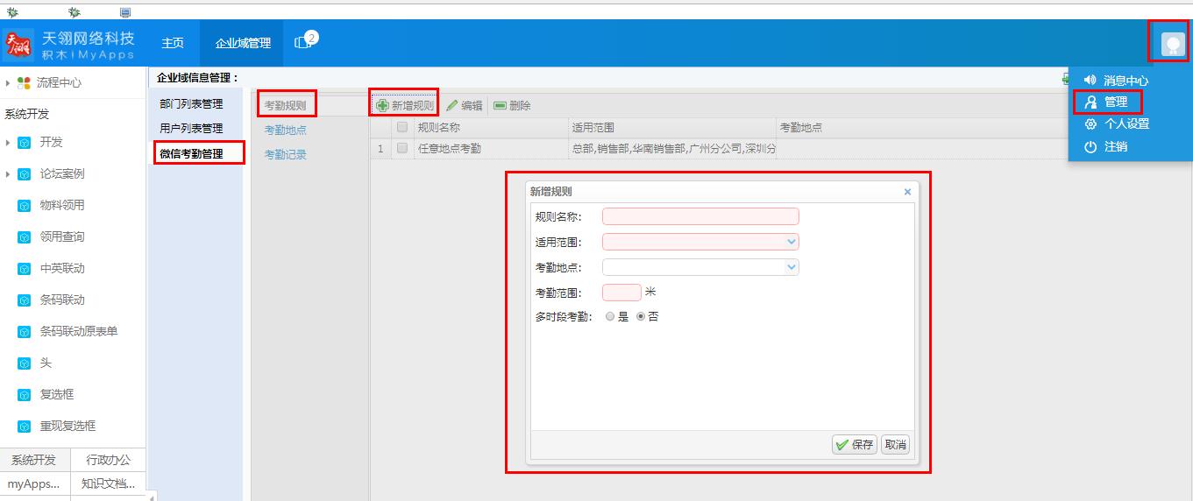The image size is (1193, 501).
Task: Switch to the 行政办公 bottom category tab
Action: [x=108, y=460]
